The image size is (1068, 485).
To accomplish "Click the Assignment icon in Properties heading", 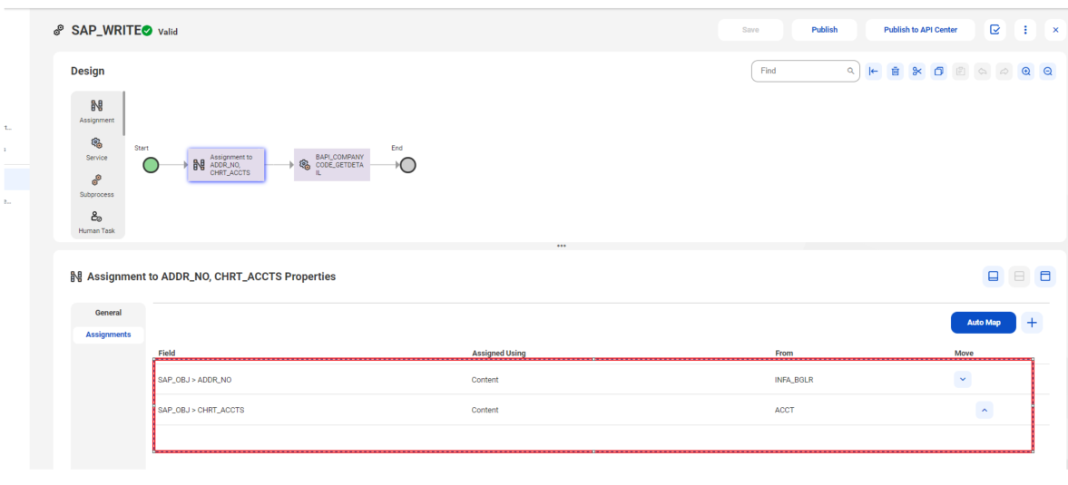I will tap(76, 276).
